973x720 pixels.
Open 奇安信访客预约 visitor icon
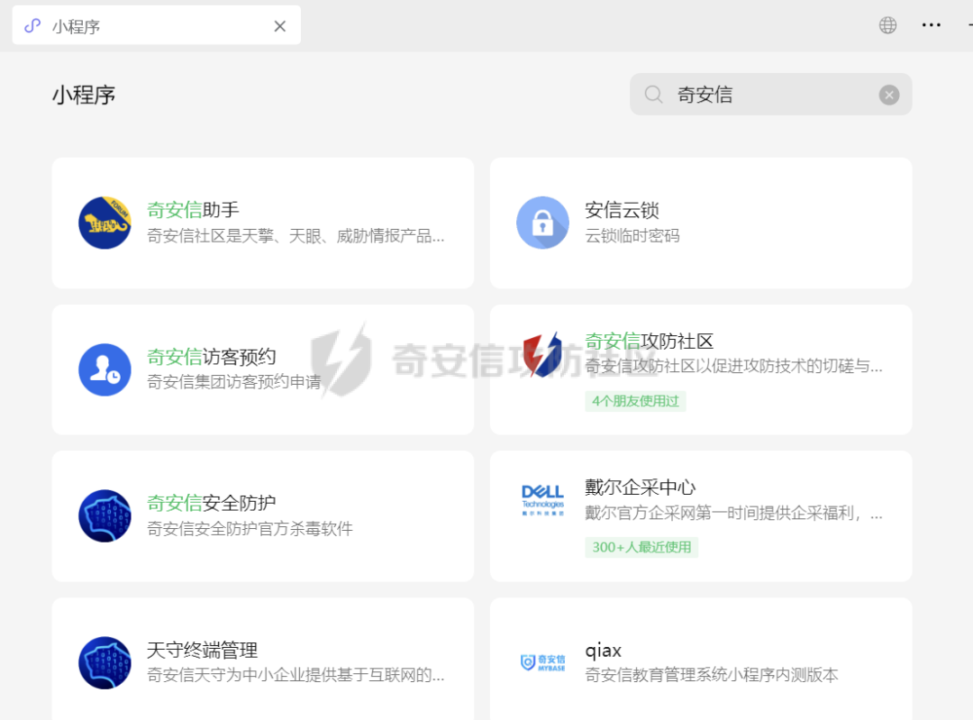105,369
